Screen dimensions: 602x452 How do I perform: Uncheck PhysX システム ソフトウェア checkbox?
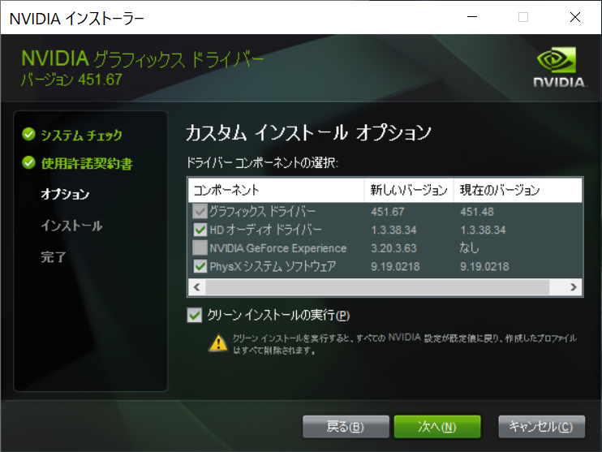(x=200, y=266)
